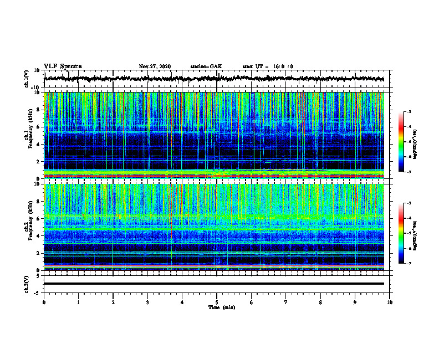This screenshot has width=439, height=339.
Task: Click the time axis tick label "9"
Action: (355, 302)
